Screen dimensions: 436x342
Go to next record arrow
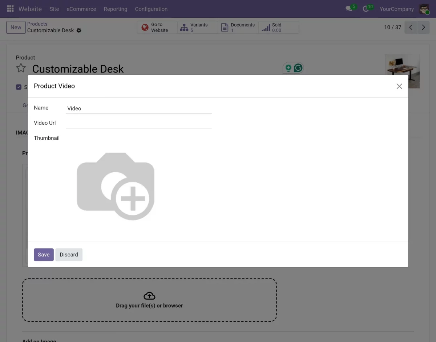click(423, 28)
